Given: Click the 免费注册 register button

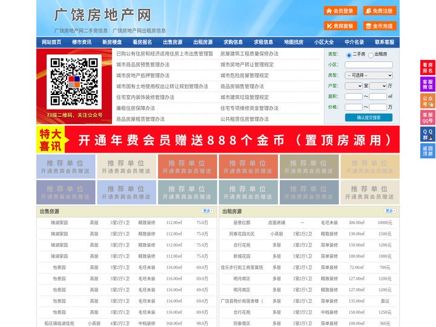Looking at the screenshot, I should [x=380, y=11].
